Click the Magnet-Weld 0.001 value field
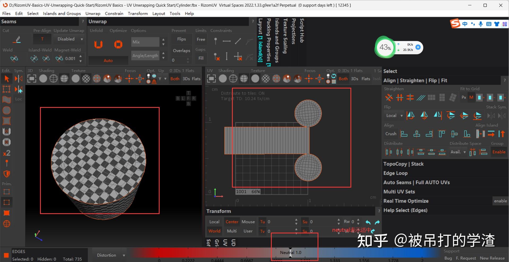Screen dimensions: 509x262 (x=71, y=58)
